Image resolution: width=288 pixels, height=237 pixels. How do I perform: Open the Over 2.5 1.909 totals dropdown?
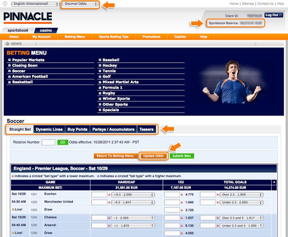click(x=242, y=195)
